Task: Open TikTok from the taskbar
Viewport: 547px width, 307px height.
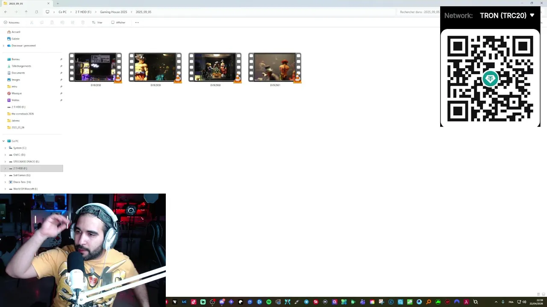Action: pyautogui.click(x=193, y=302)
